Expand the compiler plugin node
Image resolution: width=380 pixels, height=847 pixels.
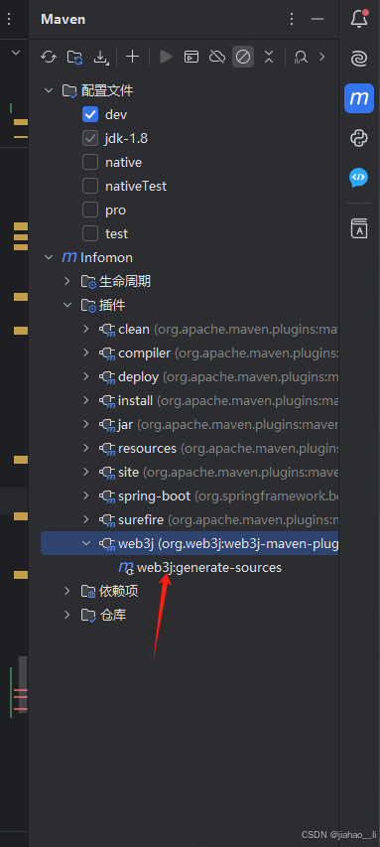point(86,353)
